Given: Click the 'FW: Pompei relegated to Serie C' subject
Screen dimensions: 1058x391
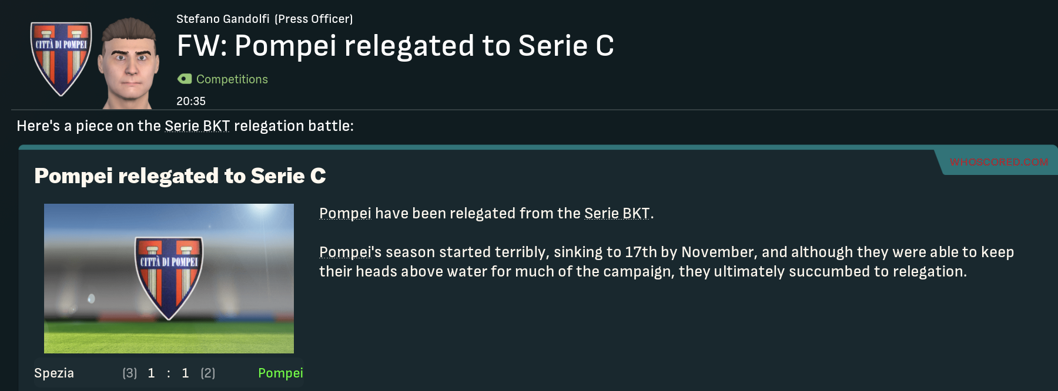Looking at the screenshot, I should (x=395, y=46).
